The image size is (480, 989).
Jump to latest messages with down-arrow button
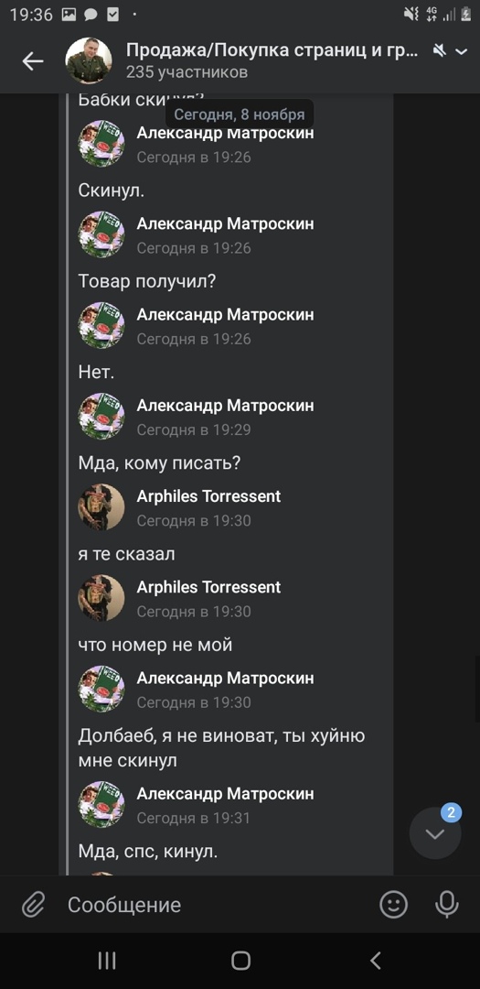[435, 833]
